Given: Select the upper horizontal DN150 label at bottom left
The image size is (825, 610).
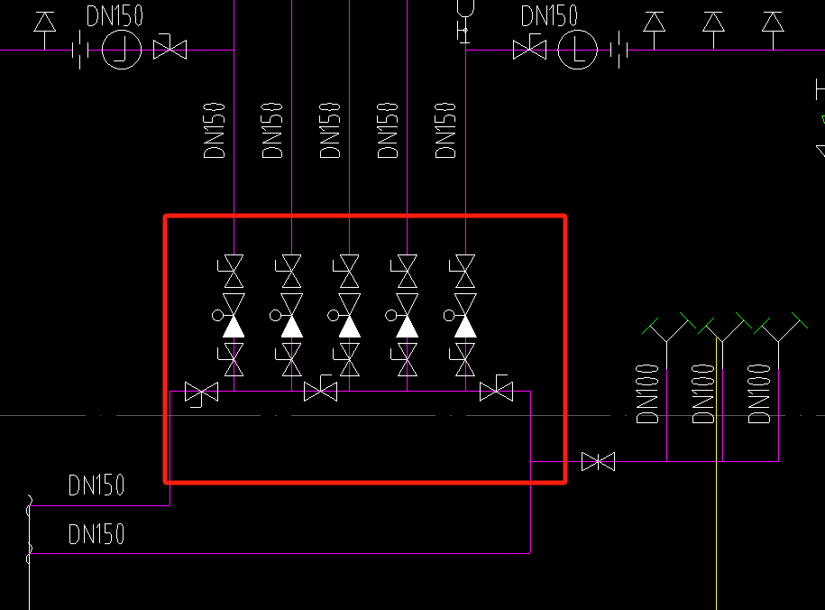Looking at the screenshot, I should coord(96,485).
